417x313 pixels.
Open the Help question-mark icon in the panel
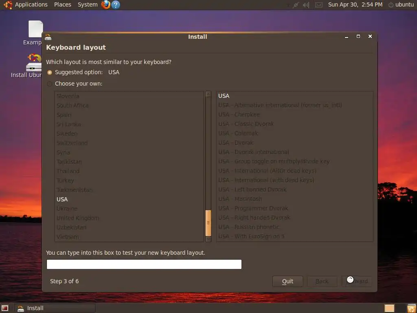click(115, 4)
